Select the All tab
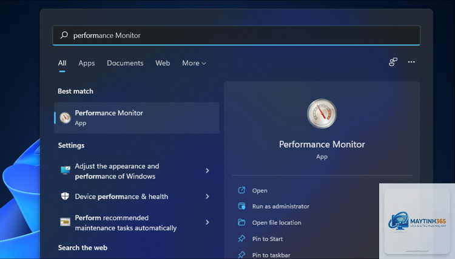This screenshot has height=259, width=455. 62,63
